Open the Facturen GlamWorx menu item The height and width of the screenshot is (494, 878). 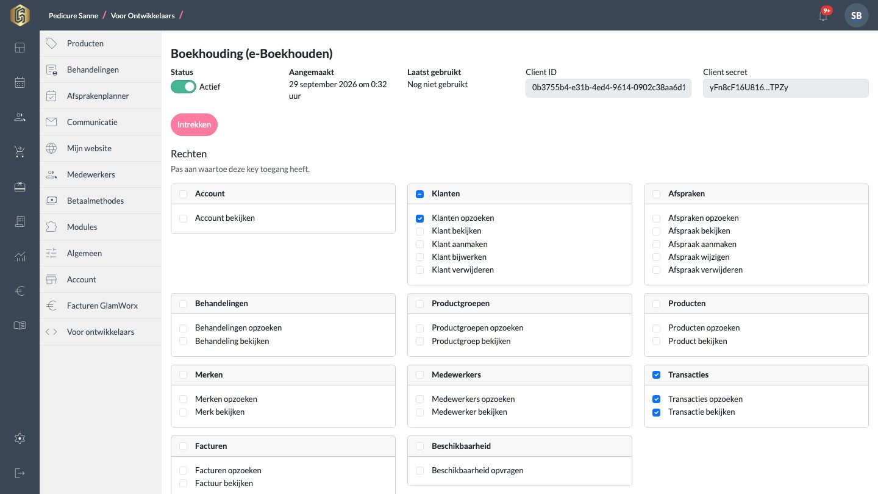point(101,306)
